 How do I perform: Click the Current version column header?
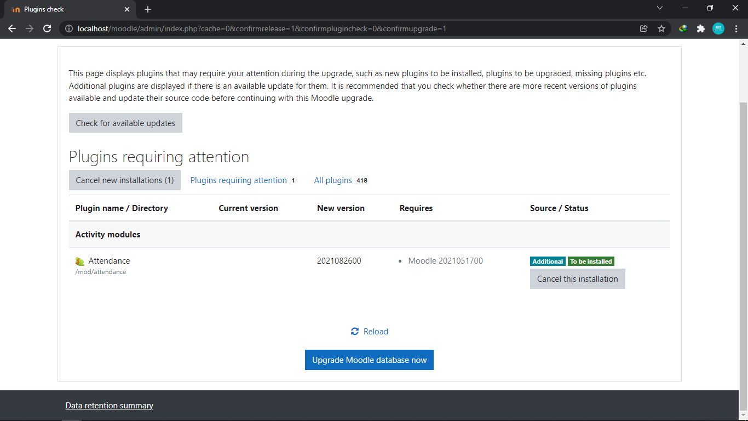249,208
